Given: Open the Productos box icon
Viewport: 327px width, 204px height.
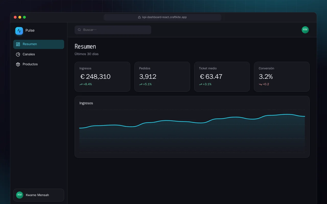Looking at the screenshot, I should click(x=18, y=64).
